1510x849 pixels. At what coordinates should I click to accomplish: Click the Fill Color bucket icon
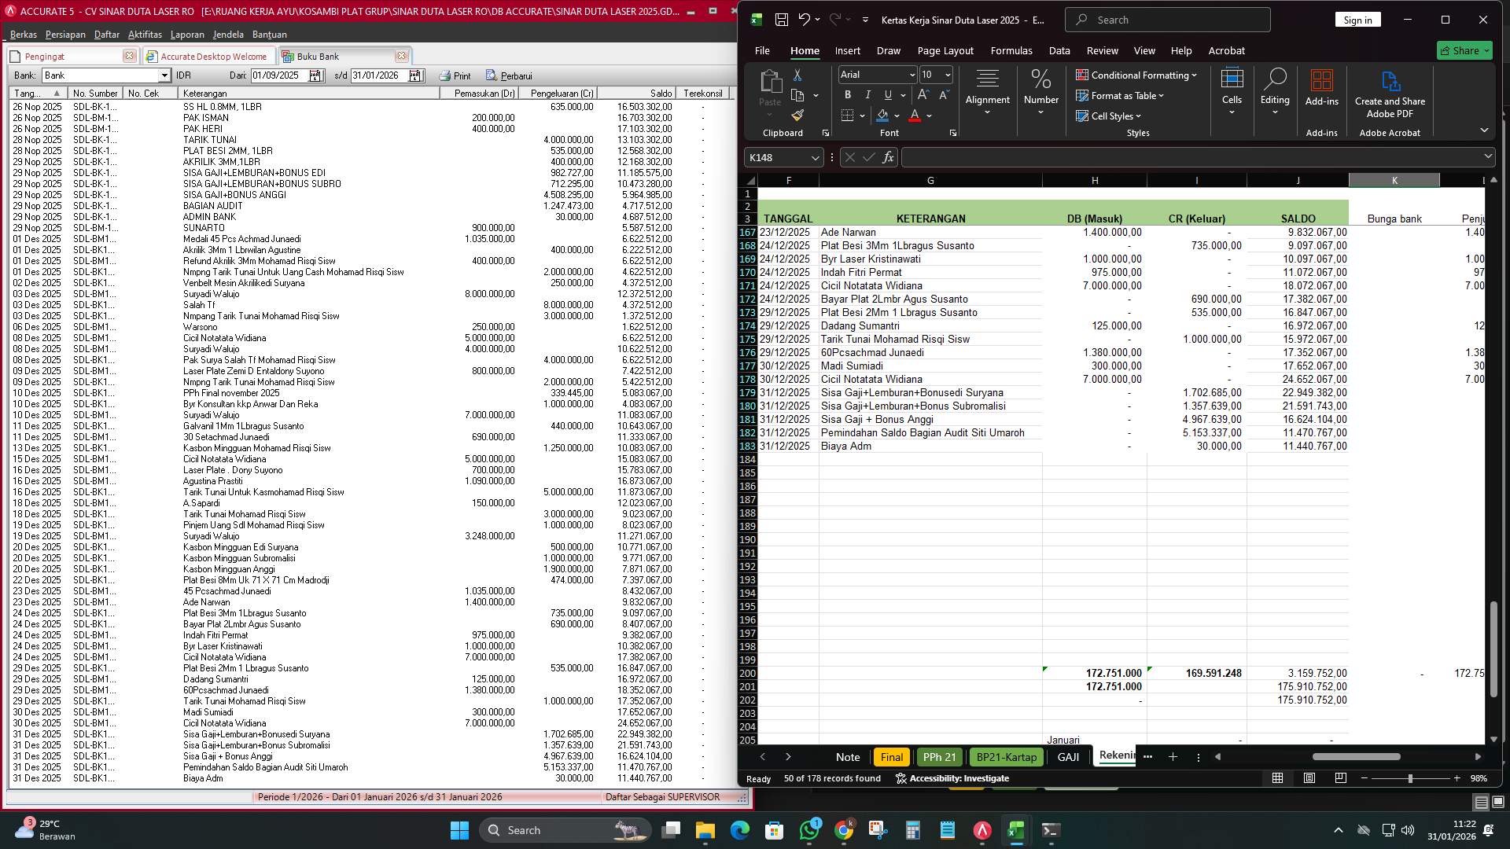(882, 114)
